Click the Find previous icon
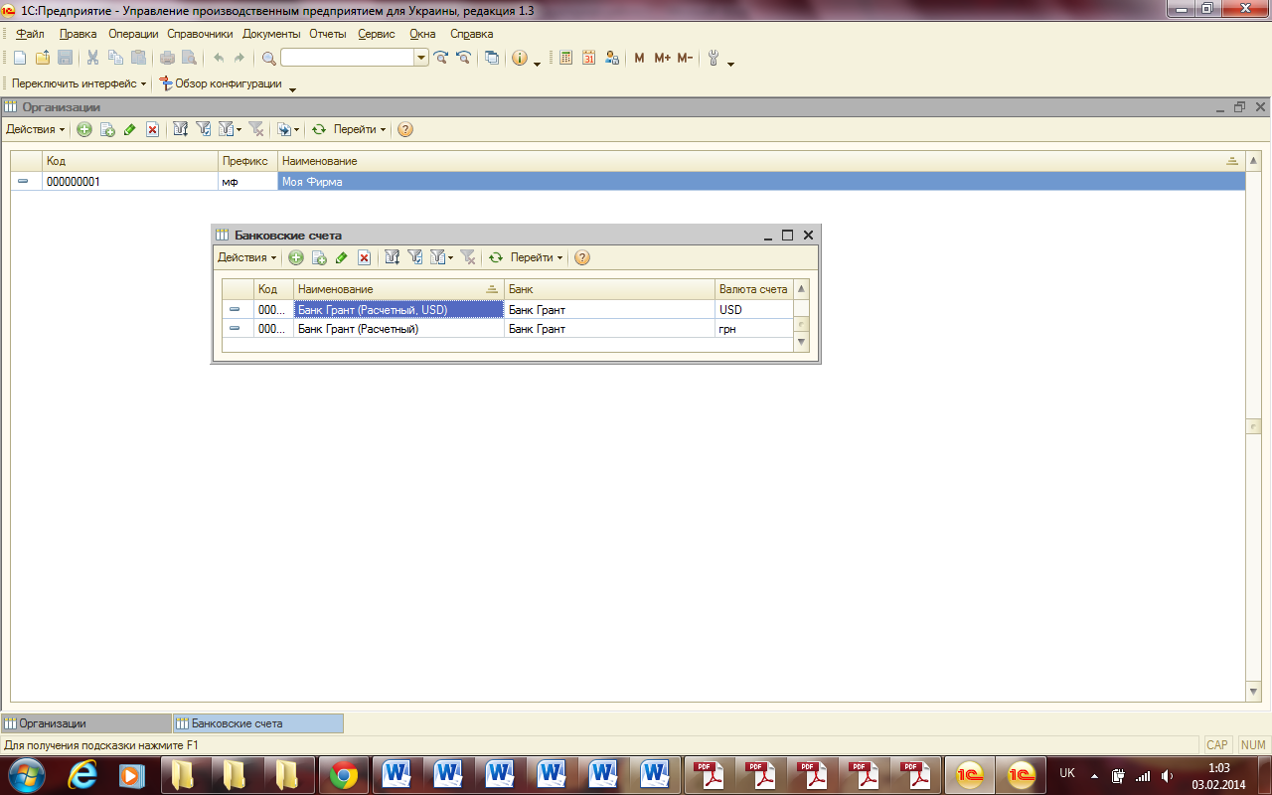Screen dimensions: 1272x795 [463, 58]
